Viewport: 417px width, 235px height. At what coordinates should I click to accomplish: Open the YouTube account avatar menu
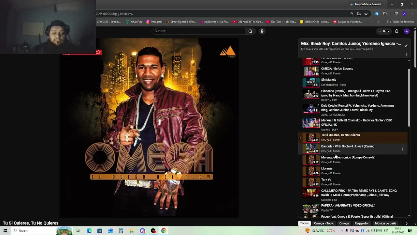coord(407,31)
